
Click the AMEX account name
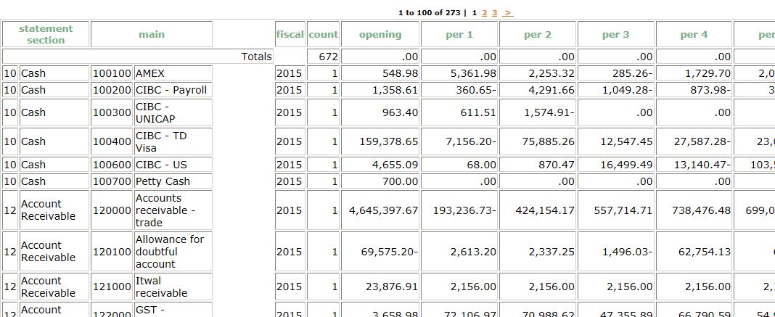(x=149, y=73)
